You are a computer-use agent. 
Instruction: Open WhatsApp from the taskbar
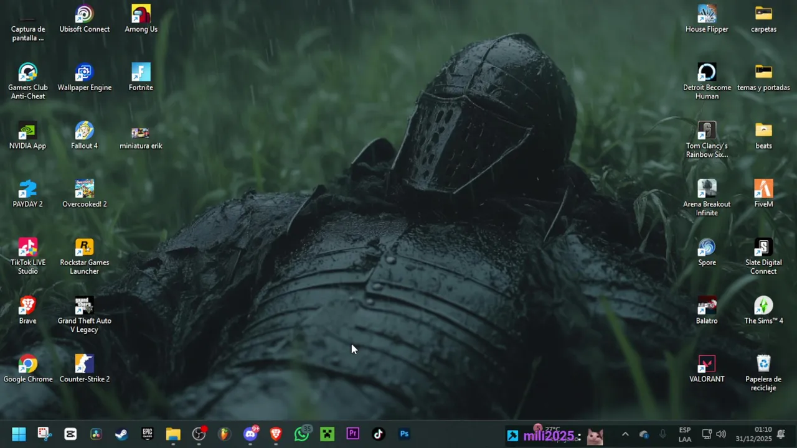click(301, 434)
